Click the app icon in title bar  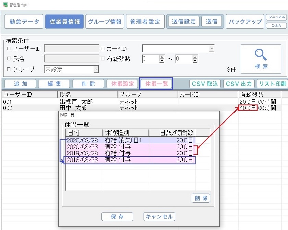(x=5, y=4)
